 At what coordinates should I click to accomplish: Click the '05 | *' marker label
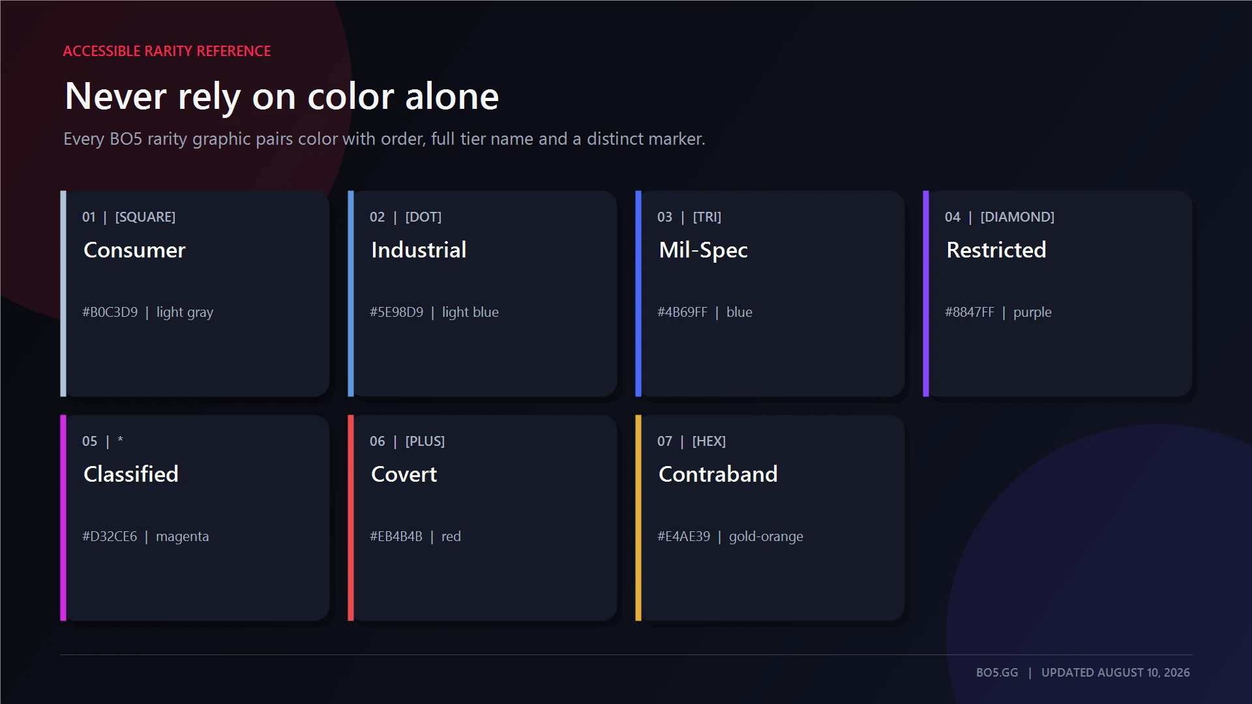(102, 441)
